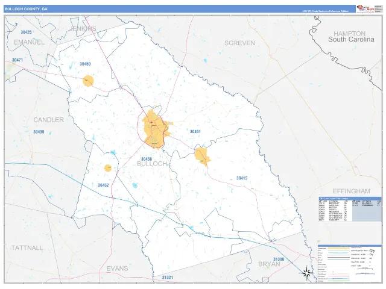Click ZIP code label 31308
The width and height of the screenshot is (386, 289).
[279, 259]
